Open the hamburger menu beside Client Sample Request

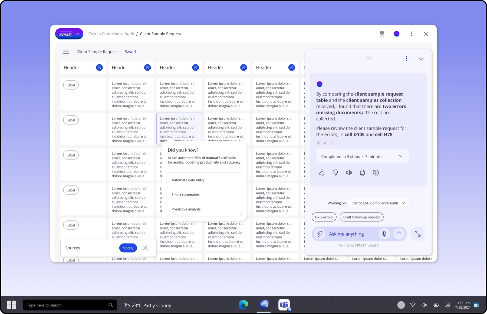tap(66, 52)
